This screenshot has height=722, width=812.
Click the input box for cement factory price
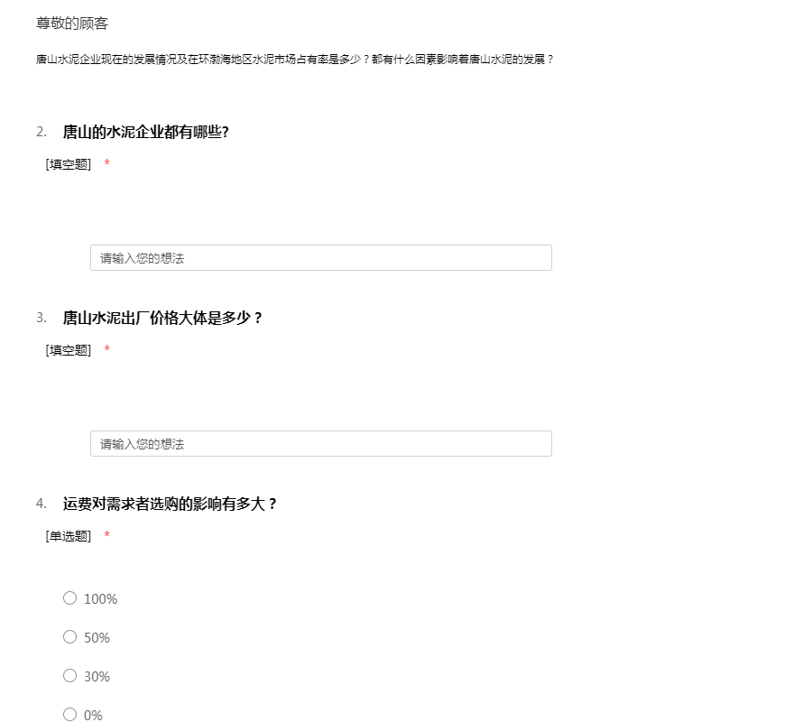coord(321,444)
